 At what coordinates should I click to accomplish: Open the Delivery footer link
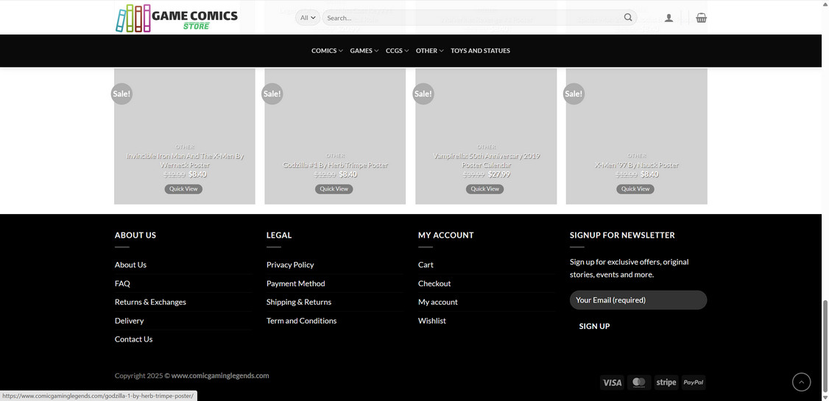point(129,321)
